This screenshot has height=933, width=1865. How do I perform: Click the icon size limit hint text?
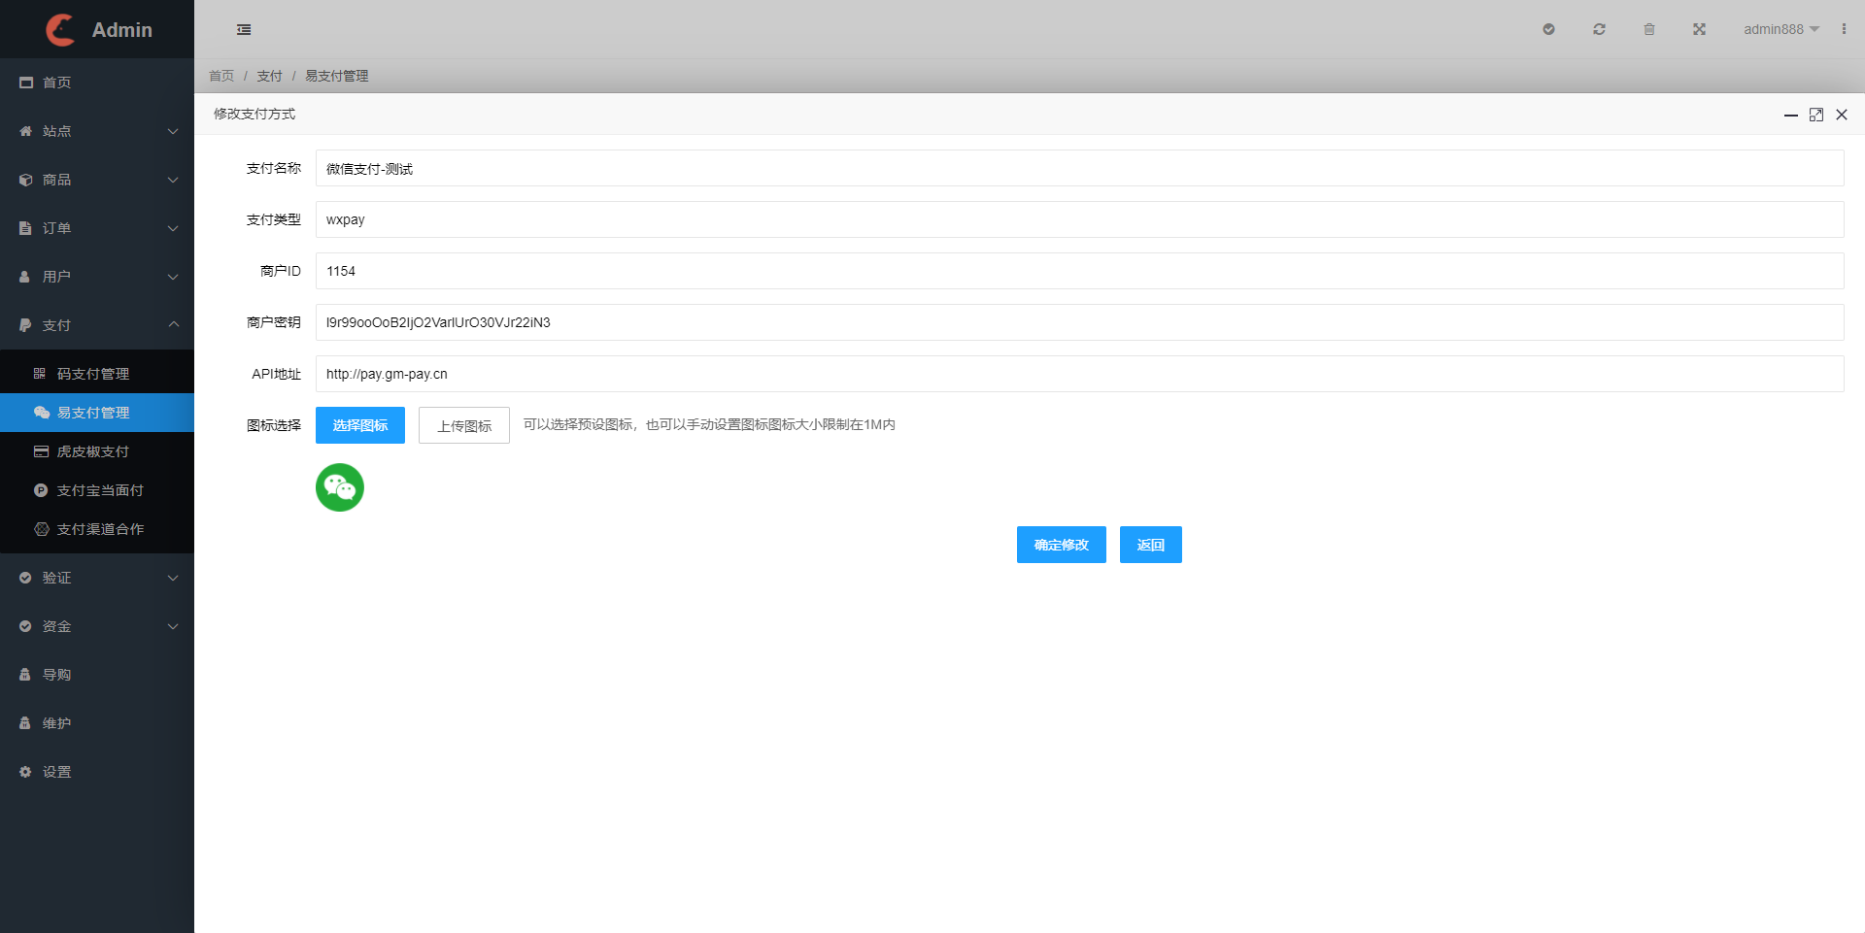point(709,424)
